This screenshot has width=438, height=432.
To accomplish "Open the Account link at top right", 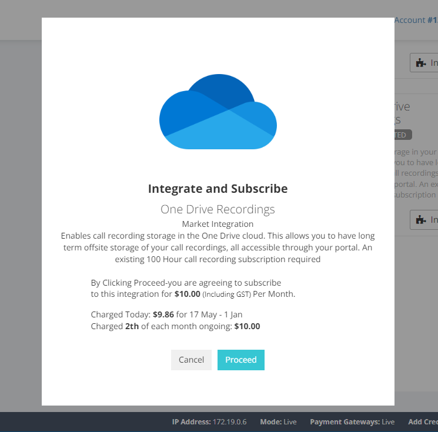I will [x=415, y=20].
